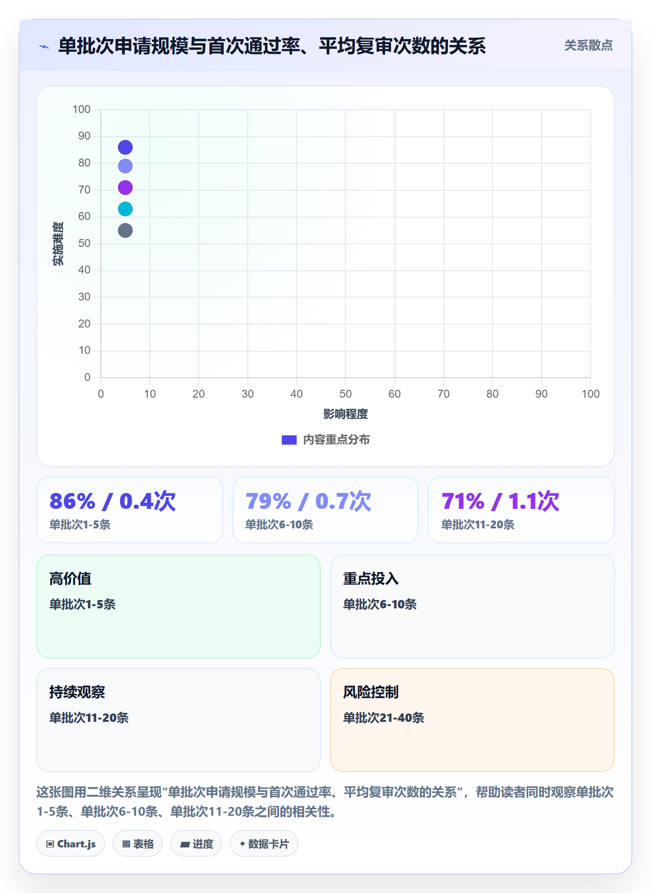651x893 pixels.
Task: Click the 数据卡片 tag chip
Action: 264,844
